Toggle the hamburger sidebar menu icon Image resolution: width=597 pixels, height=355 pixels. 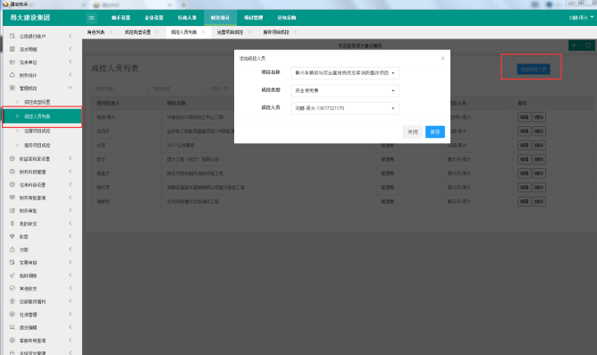pyautogui.click(x=91, y=18)
